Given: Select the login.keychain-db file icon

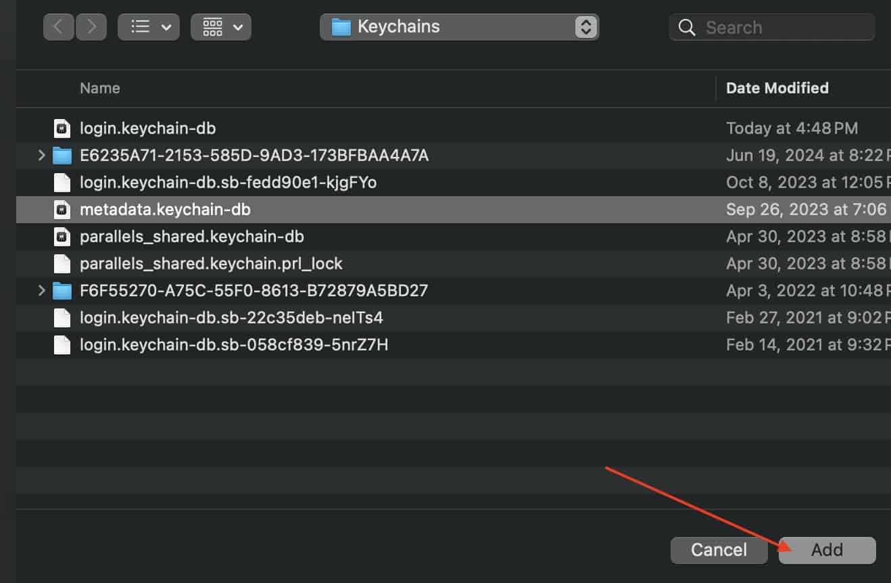Looking at the screenshot, I should [62, 129].
